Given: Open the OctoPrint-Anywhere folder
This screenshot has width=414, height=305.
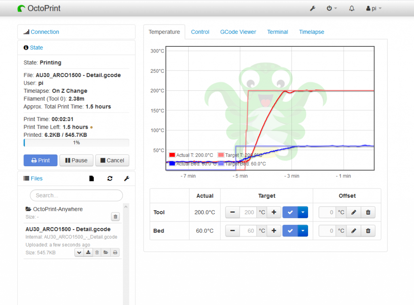Looking at the screenshot, I should click(x=58, y=209).
